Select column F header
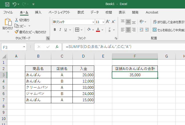Image resolution: width=185 pixels, height=125 pixels. (x=135, y=56)
